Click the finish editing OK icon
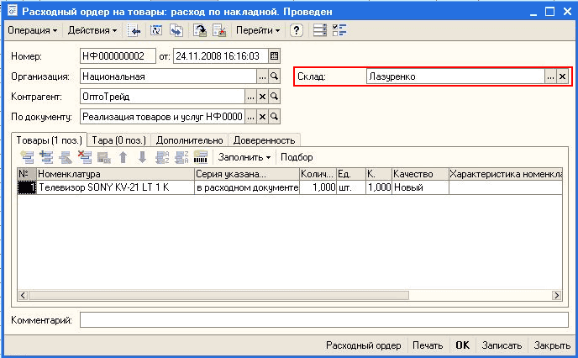 pos(104,157)
